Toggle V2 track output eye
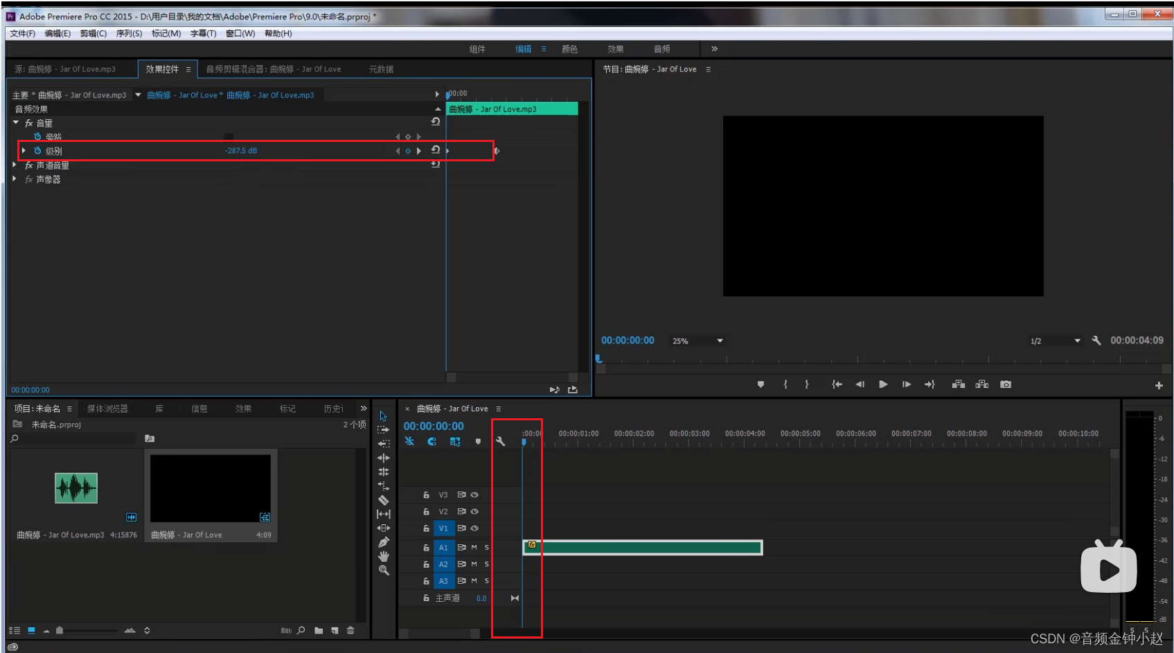Viewport: 1174px width, 653px height. coord(474,511)
